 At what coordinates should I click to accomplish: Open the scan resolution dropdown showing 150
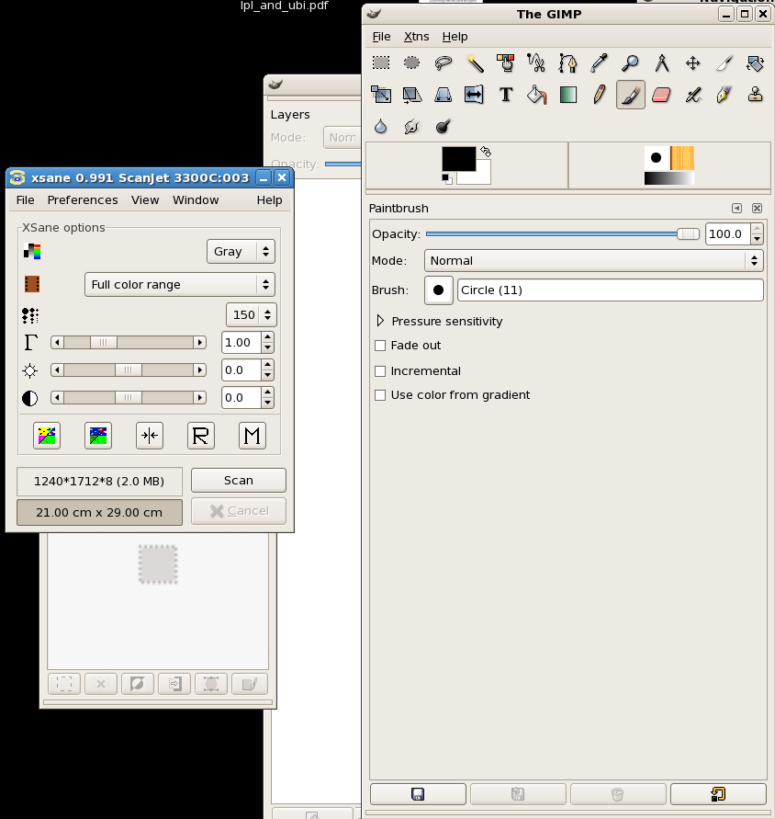pos(252,315)
